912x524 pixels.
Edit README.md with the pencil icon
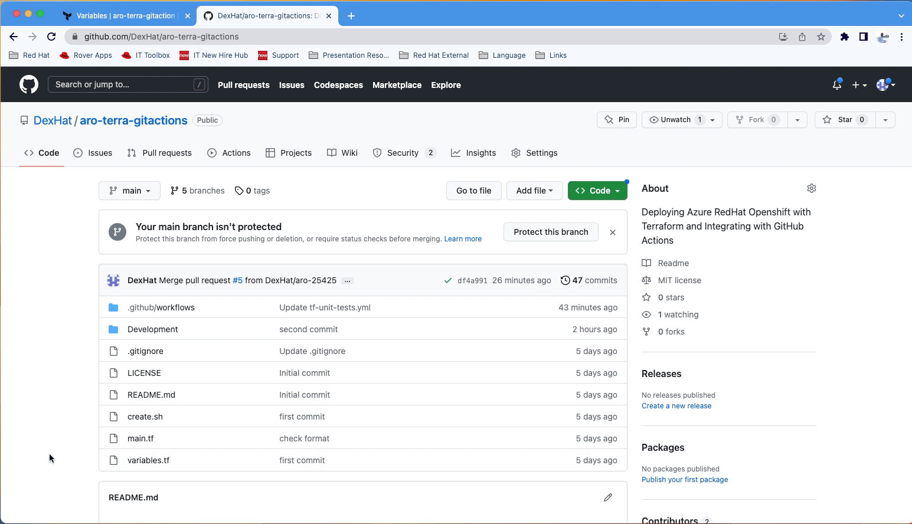(608, 497)
